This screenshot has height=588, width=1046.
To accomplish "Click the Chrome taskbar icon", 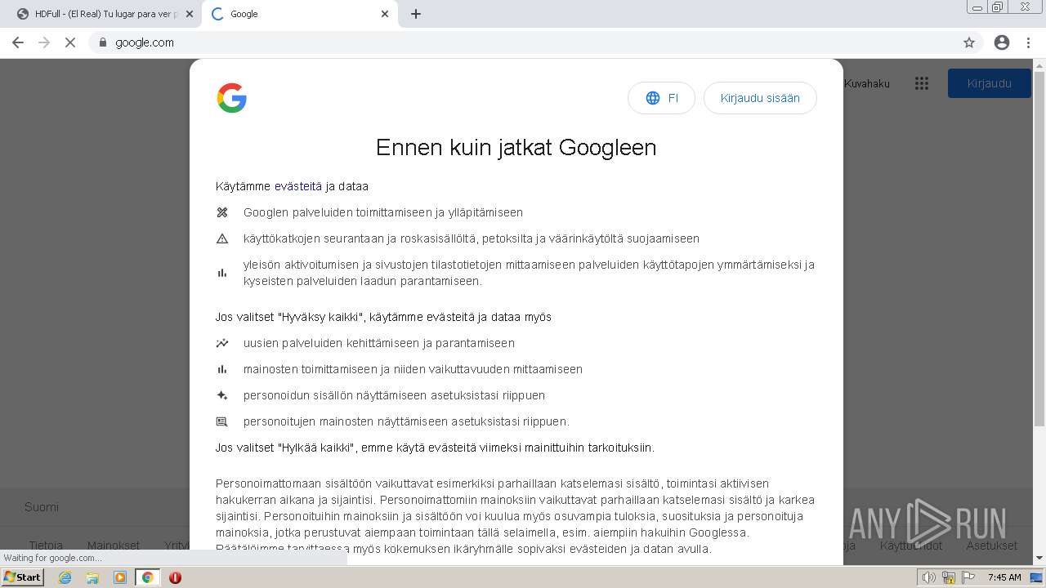I will (x=148, y=577).
